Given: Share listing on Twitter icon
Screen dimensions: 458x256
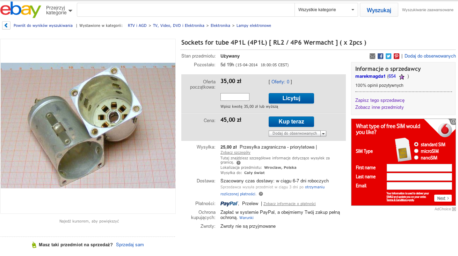Looking at the screenshot, I should [388, 56].
